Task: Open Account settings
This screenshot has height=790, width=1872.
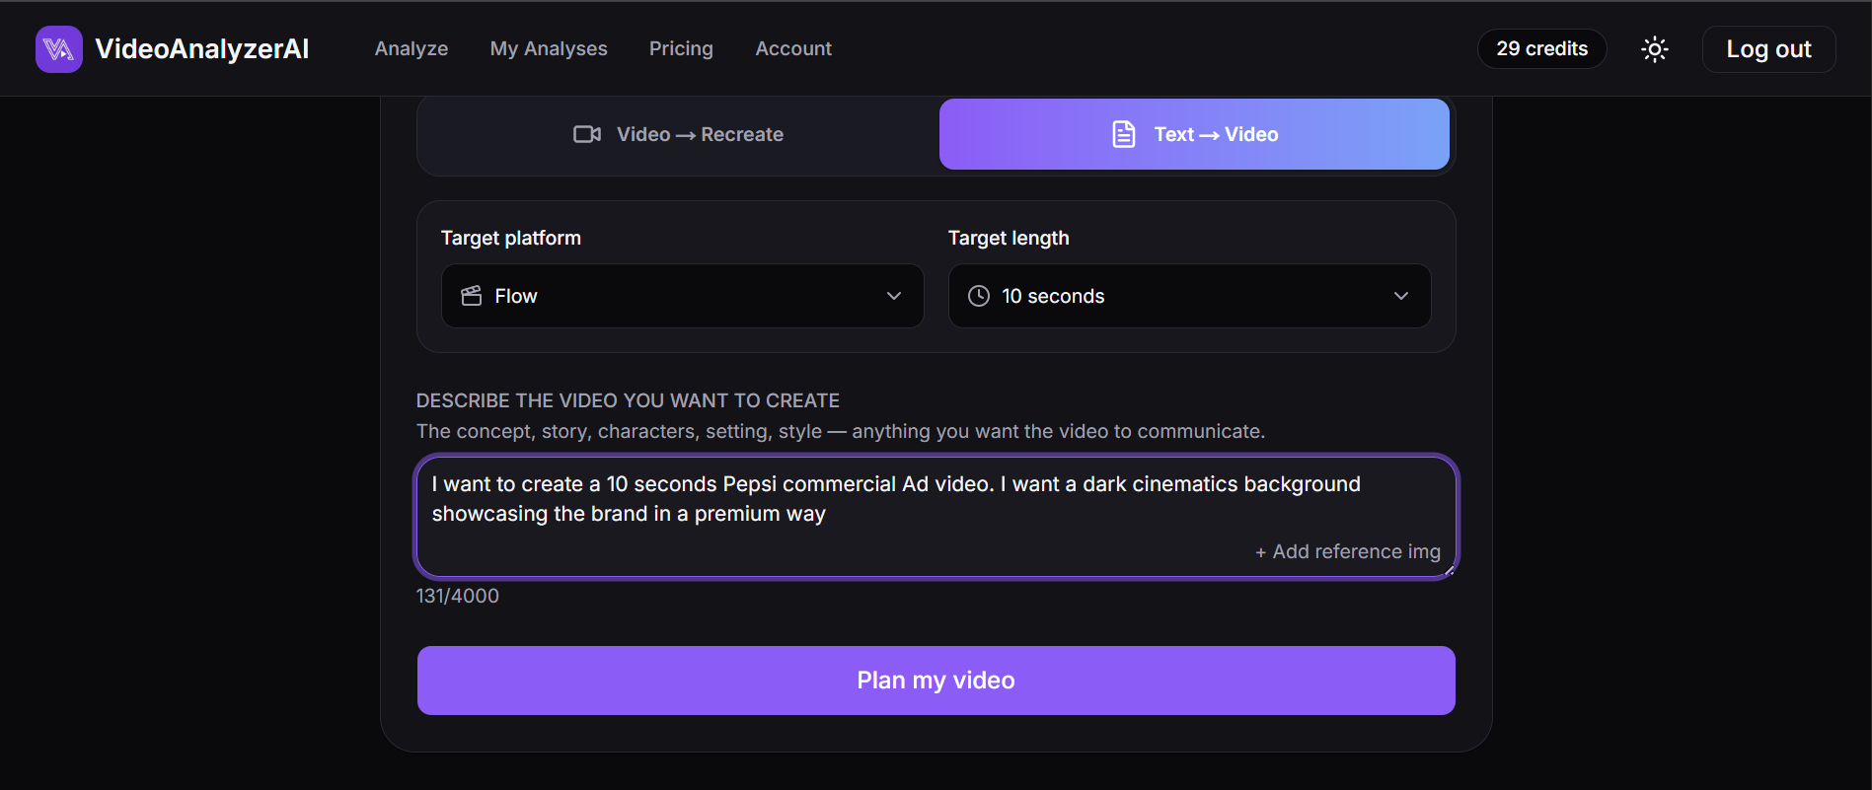Action: 793,48
